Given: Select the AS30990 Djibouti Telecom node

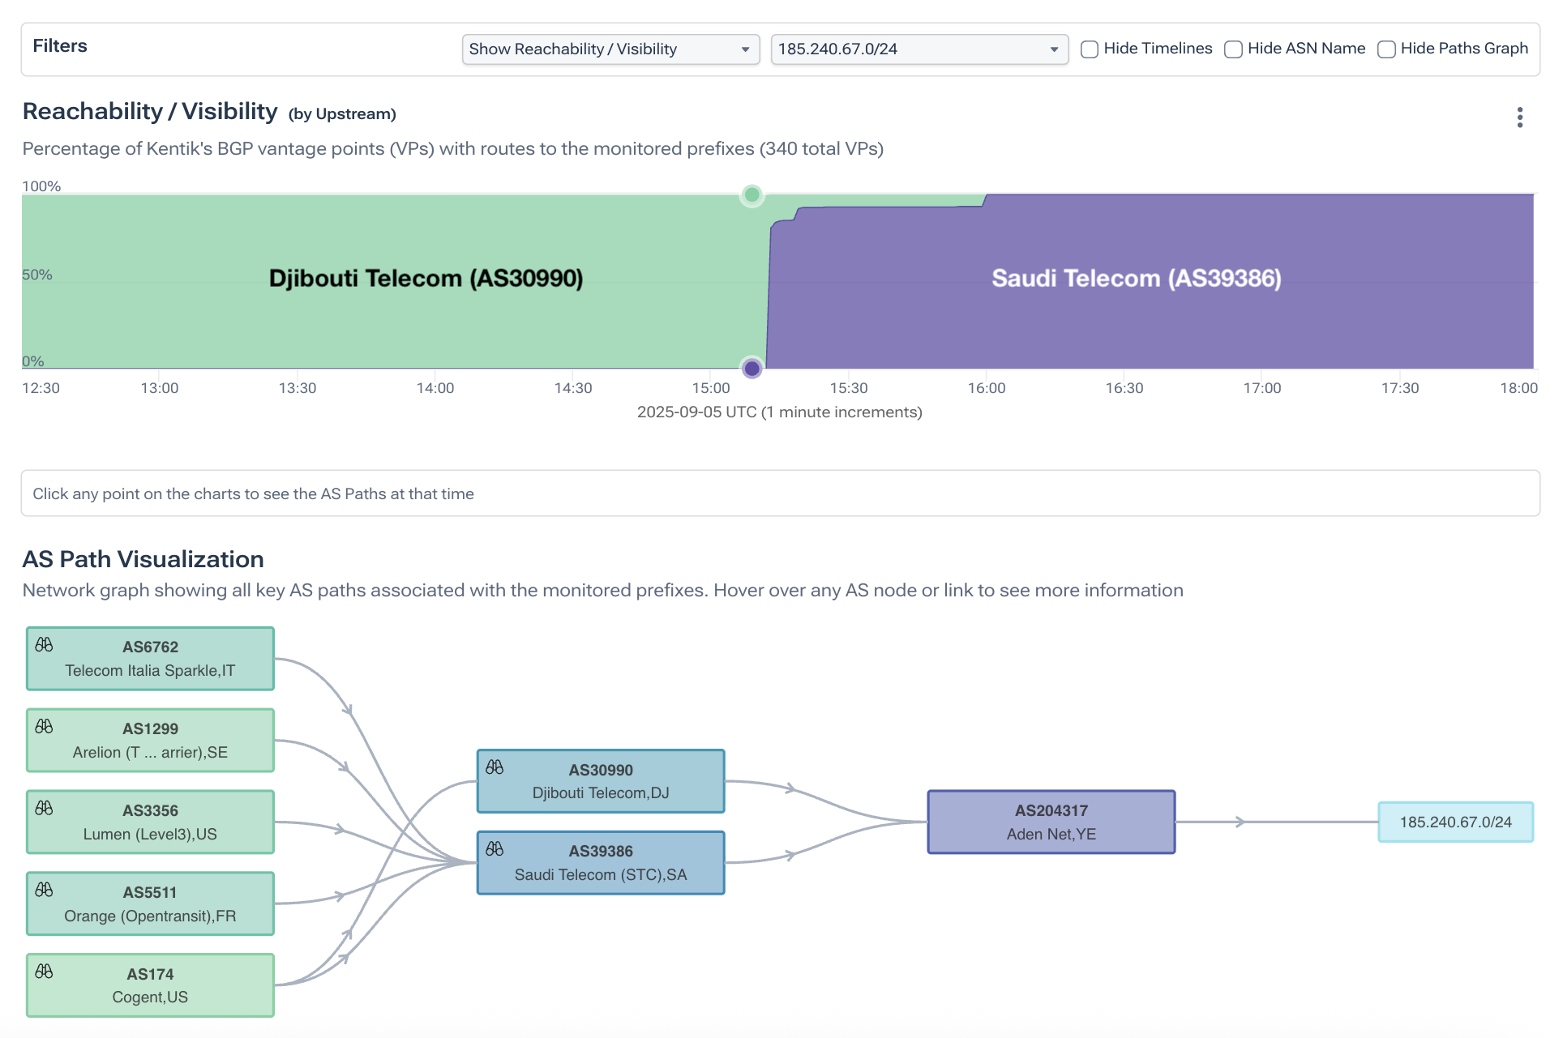Looking at the screenshot, I should (601, 781).
